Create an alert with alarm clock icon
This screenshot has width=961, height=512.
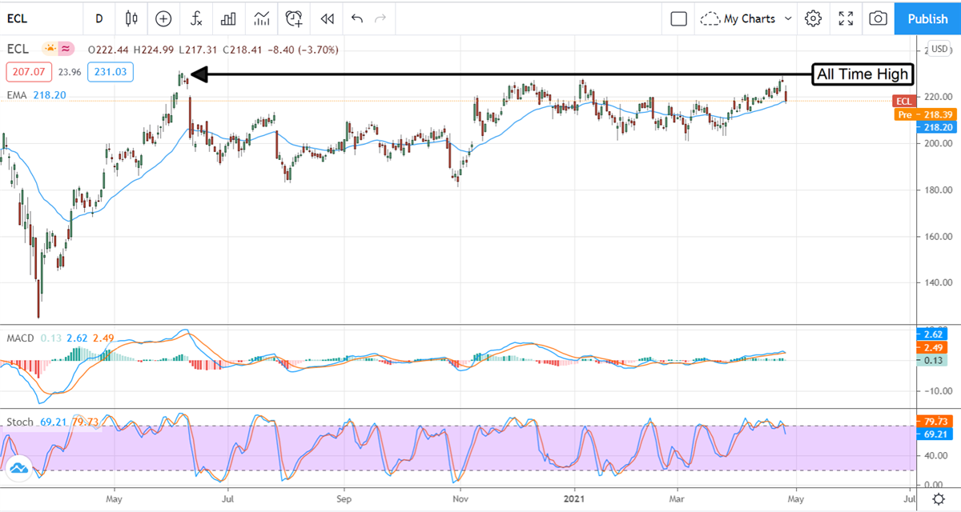click(x=294, y=18)
